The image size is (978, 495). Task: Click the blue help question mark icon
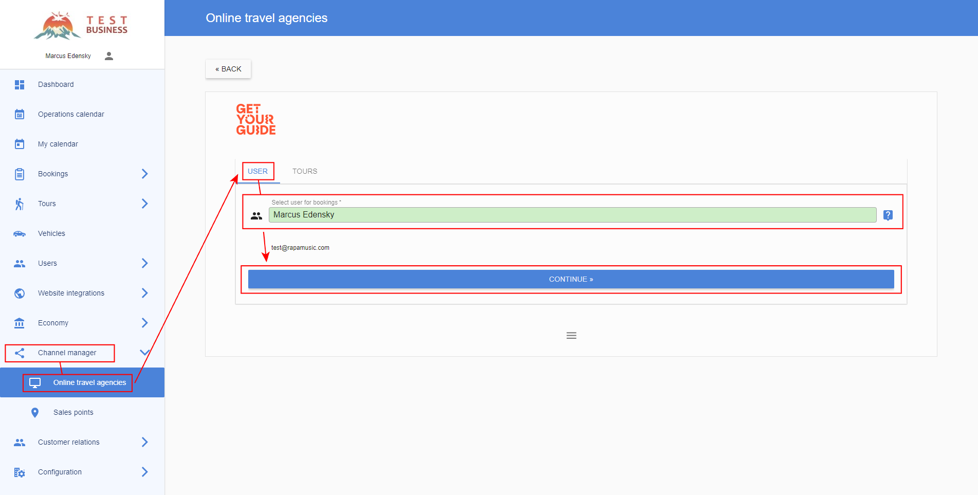click(888, 215)
